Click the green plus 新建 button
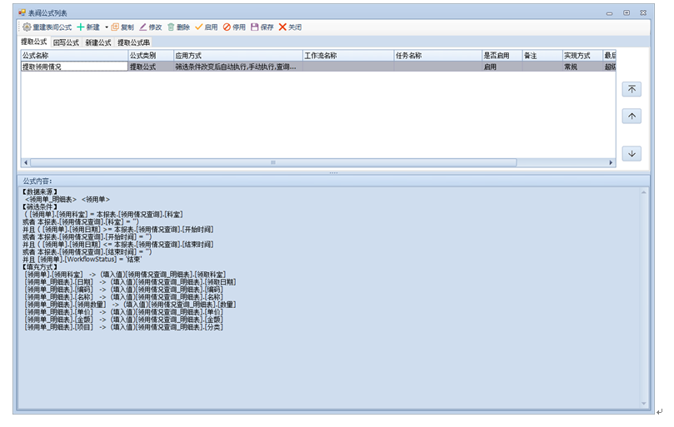The height and width of the screenshot is (427, 674). point(88,27)
